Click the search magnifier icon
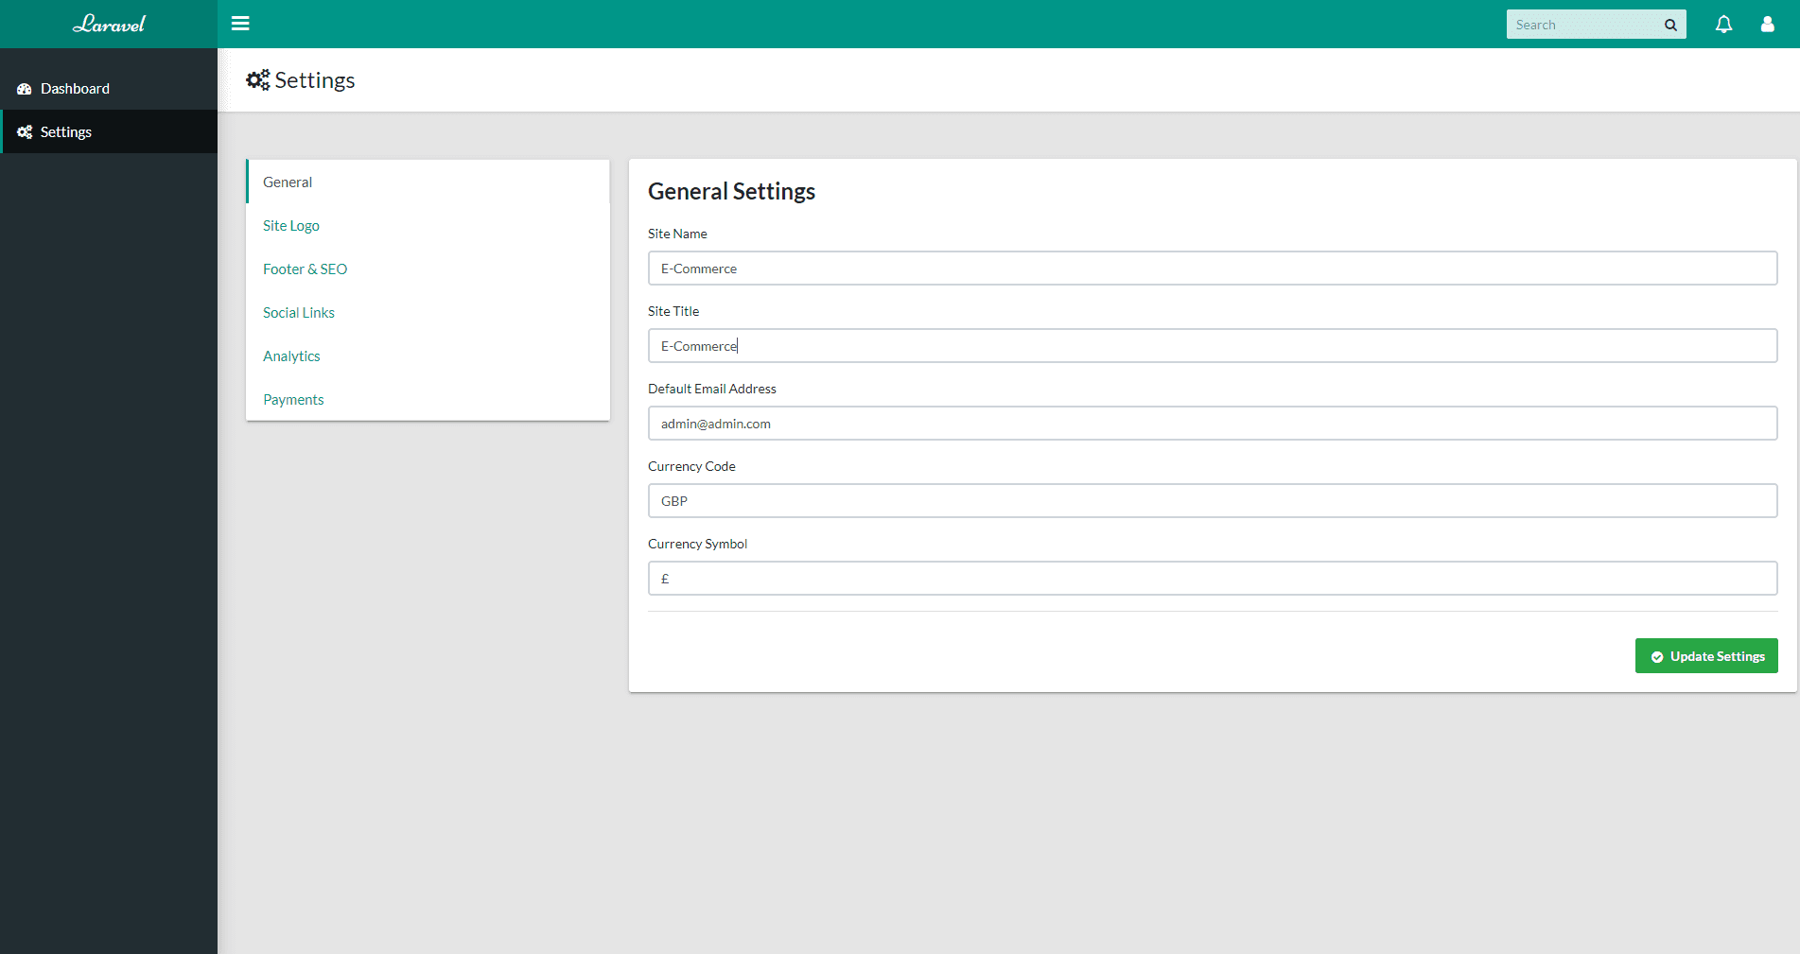Image resolution: width=1800 pixels, height=954 pixels. (x=1670, y=24)
